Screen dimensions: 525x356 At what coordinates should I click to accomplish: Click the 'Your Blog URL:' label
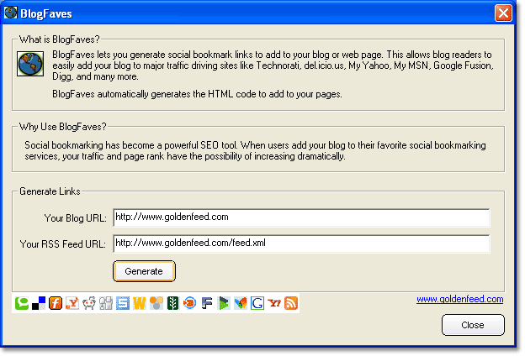tap(76, 218)
